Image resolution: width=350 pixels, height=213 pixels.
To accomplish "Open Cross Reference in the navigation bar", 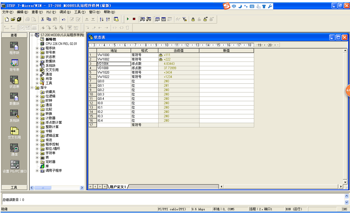I will coord(14,133).
